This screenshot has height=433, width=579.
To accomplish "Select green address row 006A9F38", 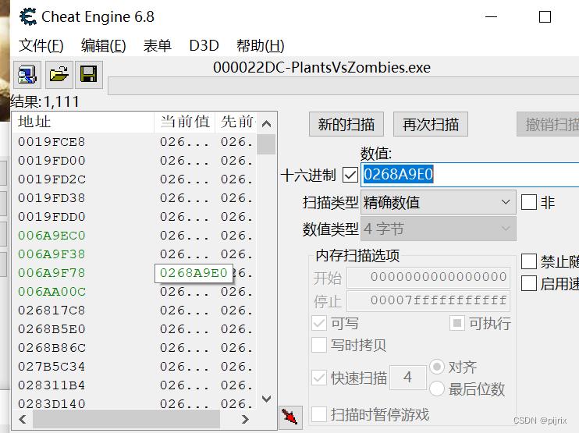I will (x=134, y=254).
